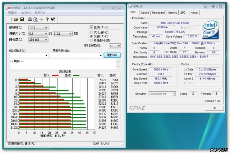The width and height of the screenshot is (230, 153).
Task: Click the red 寫入 legend swatch
Action: pyautogui.click(x=55, y=75)
